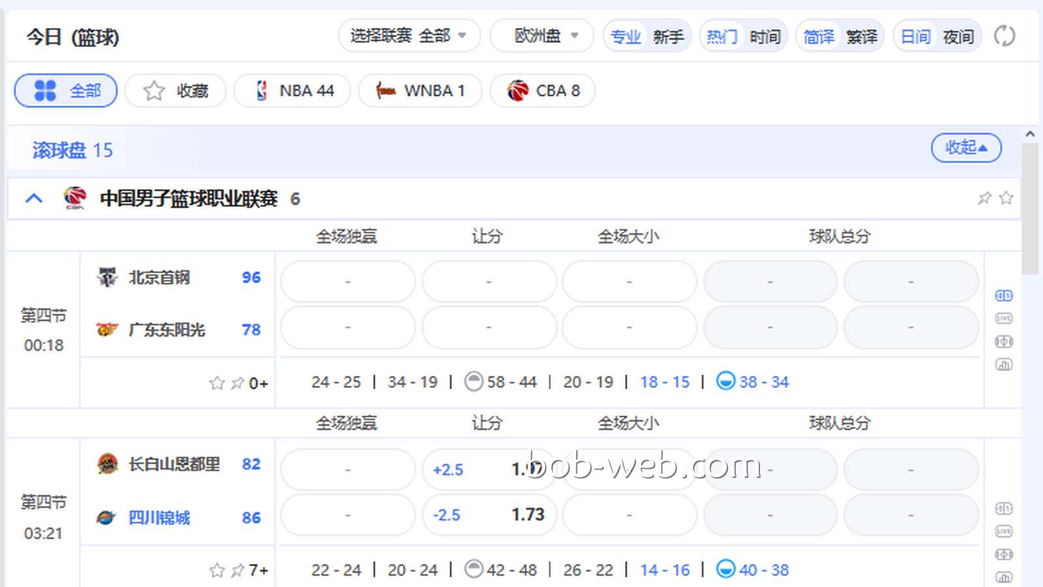The width and height of the screenshot is (1043, 587).
Task: Pin the 长白山恩都里 vs 四川锦城 match
Action: 238,570
